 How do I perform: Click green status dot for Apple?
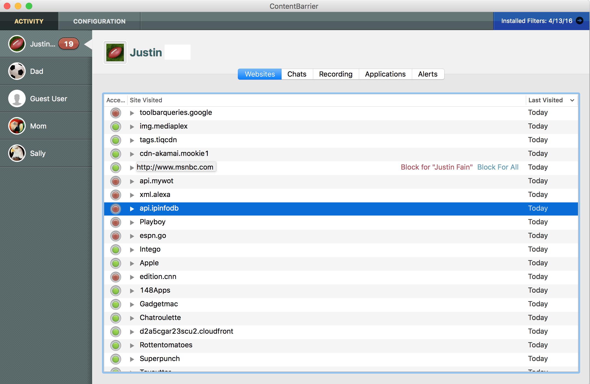coord(116,263)
